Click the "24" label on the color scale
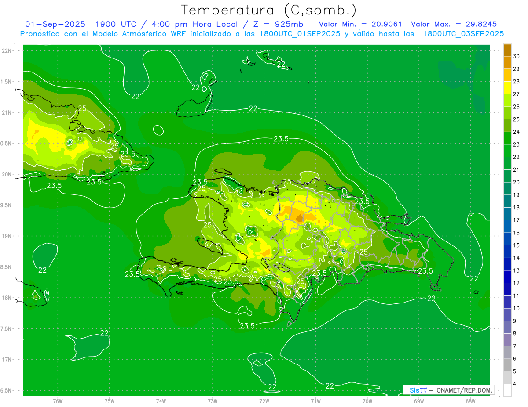This screenshot has height=407, width=528. click(x=517, y=132)
